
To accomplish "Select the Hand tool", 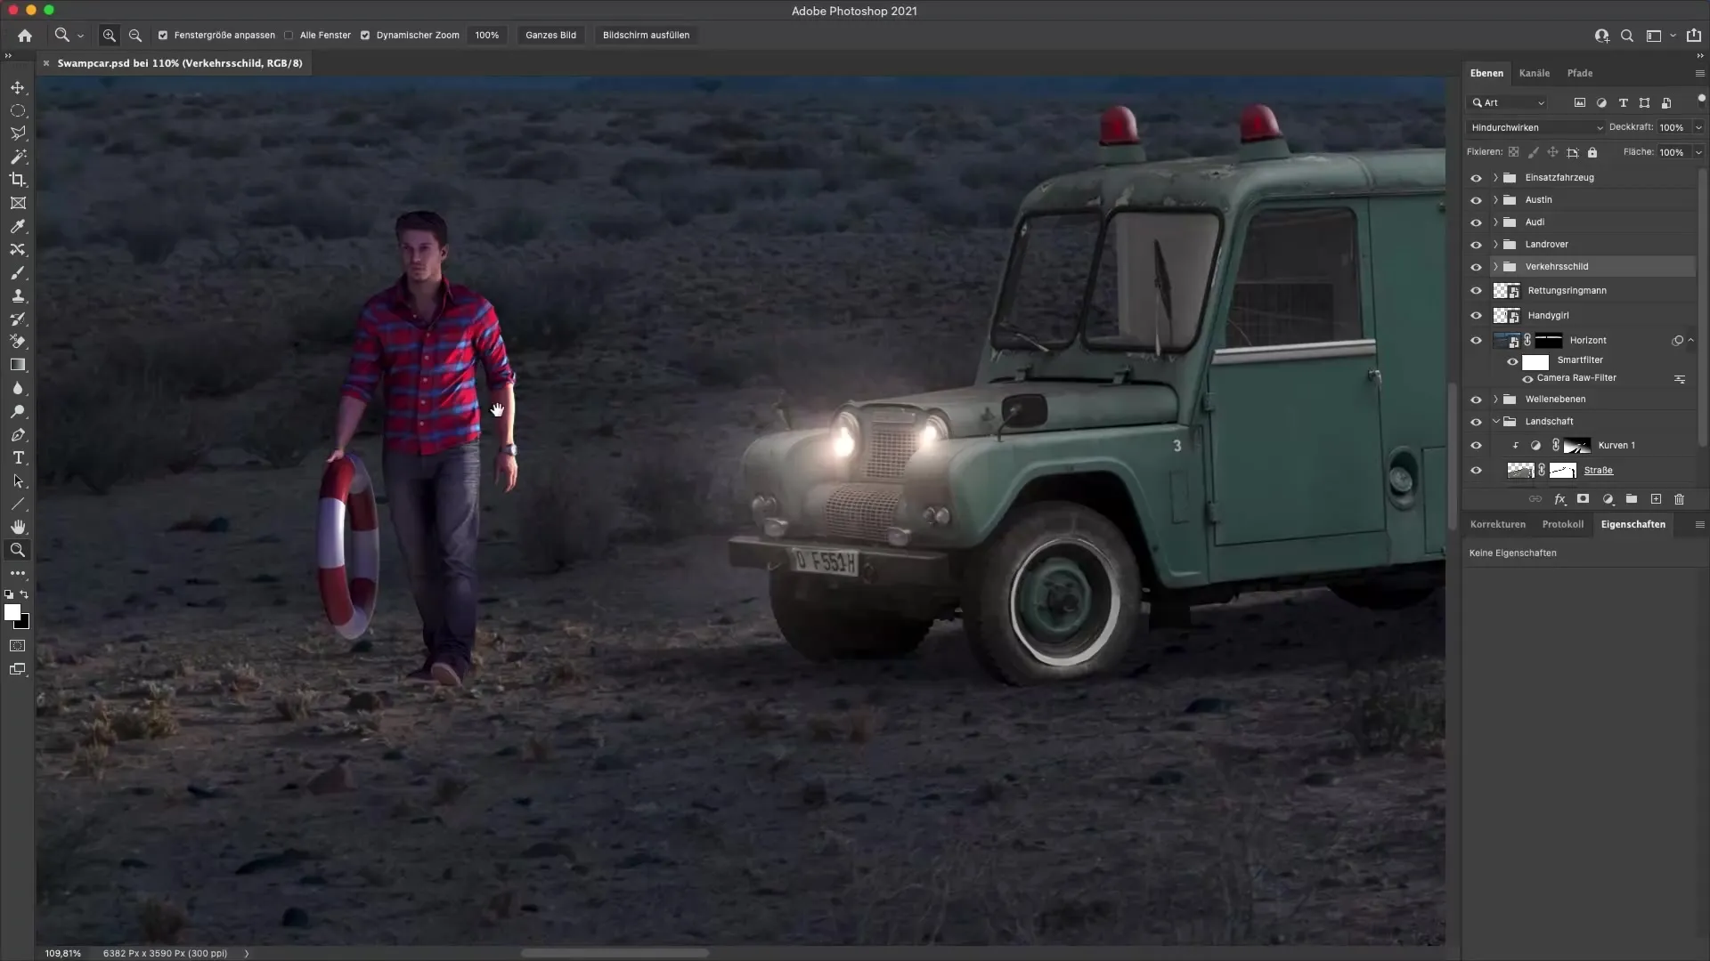I will (18, 526).
